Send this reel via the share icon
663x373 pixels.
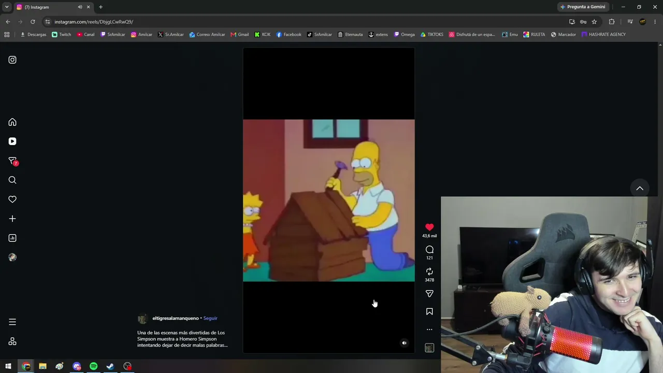point(429,294)
